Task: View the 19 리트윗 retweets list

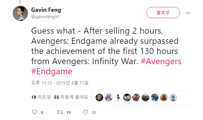Action: click(x=41, y=97)
